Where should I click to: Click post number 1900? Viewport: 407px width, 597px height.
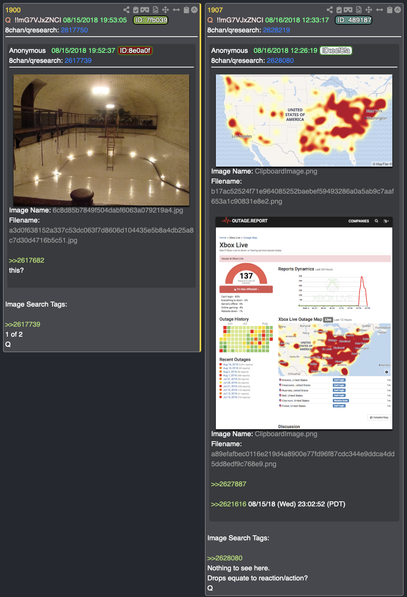(x=13, y=10)
